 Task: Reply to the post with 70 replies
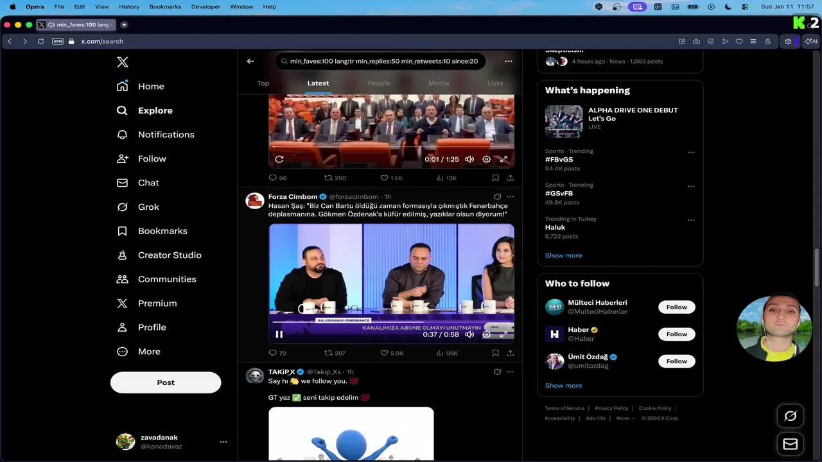pyautogui.click(x=277, y=353)
